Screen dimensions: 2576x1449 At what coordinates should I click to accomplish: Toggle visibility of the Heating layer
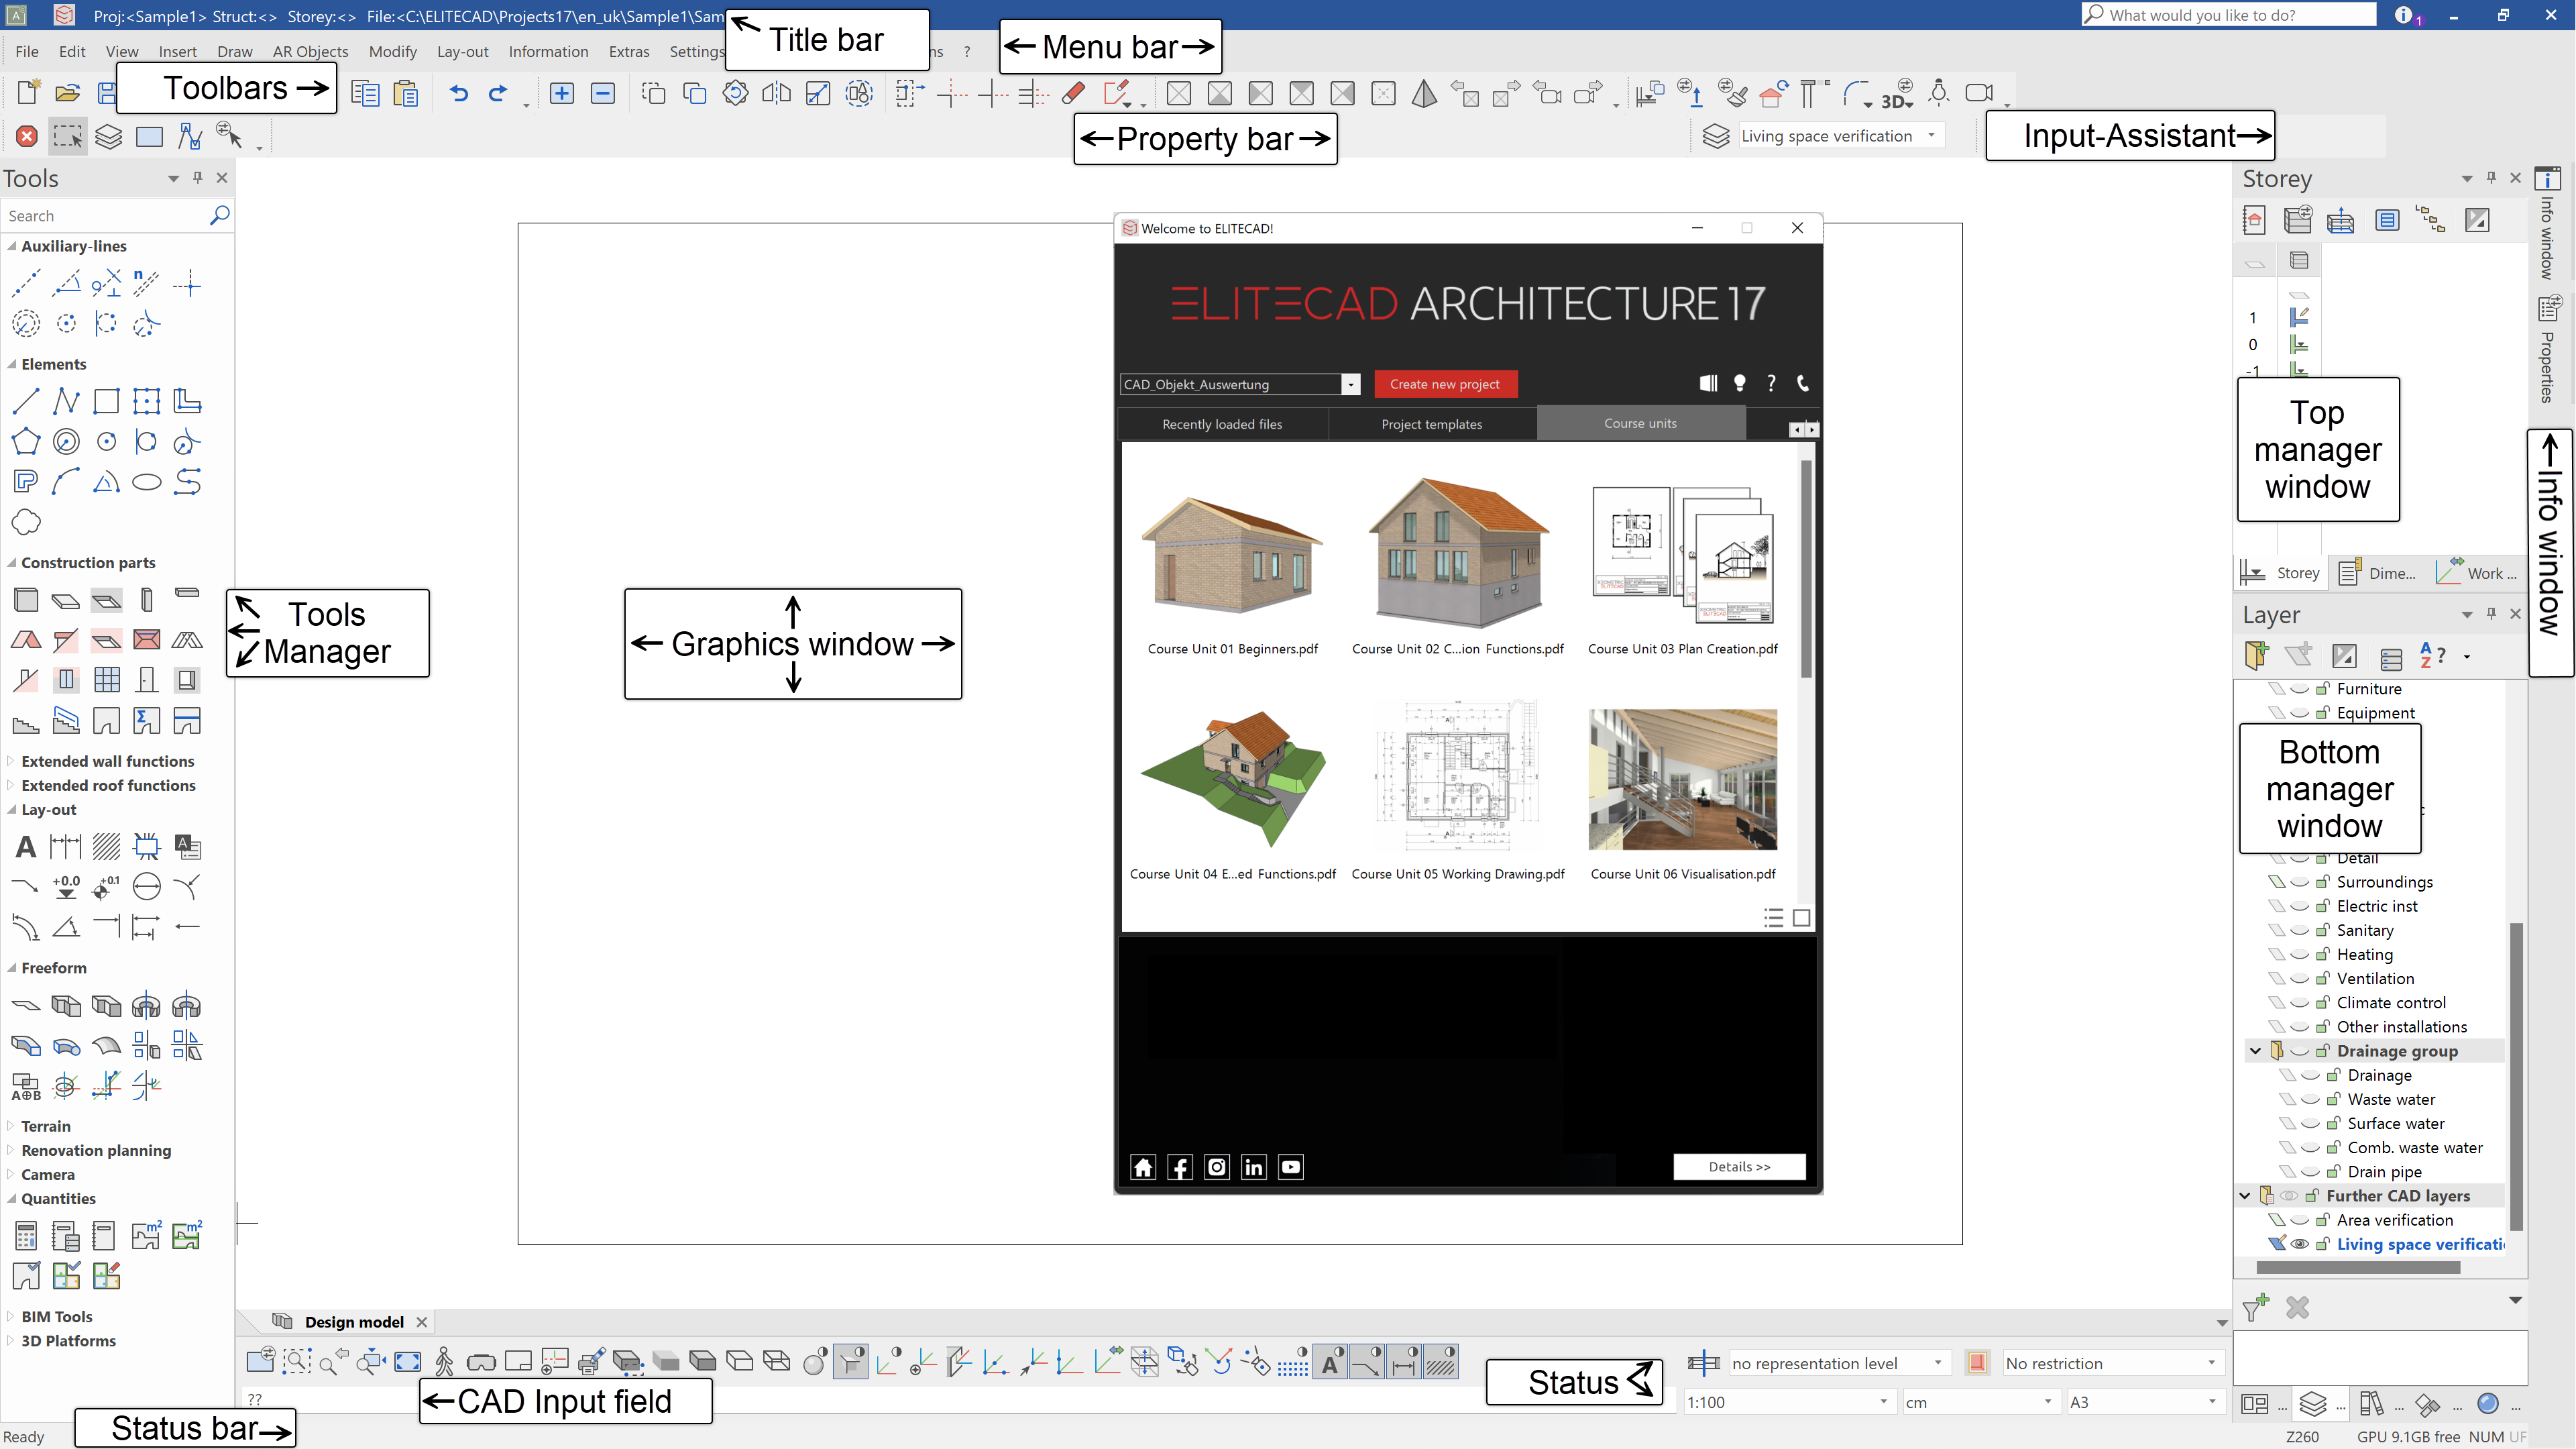click(x=2300, y=955)
